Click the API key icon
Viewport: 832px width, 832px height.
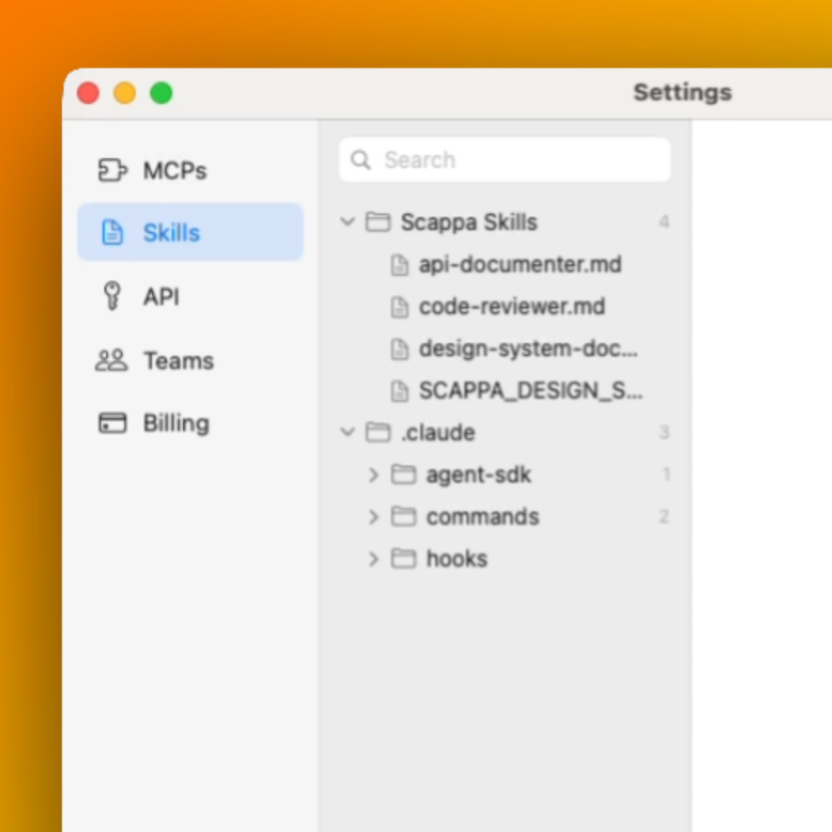112,296
